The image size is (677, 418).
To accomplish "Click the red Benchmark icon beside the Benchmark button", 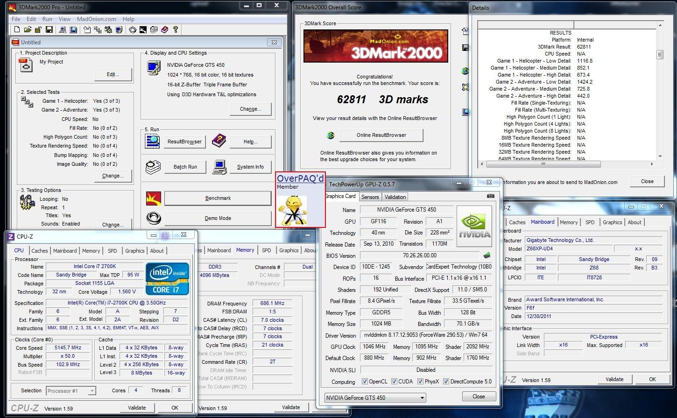I will (x=153, y=198).
